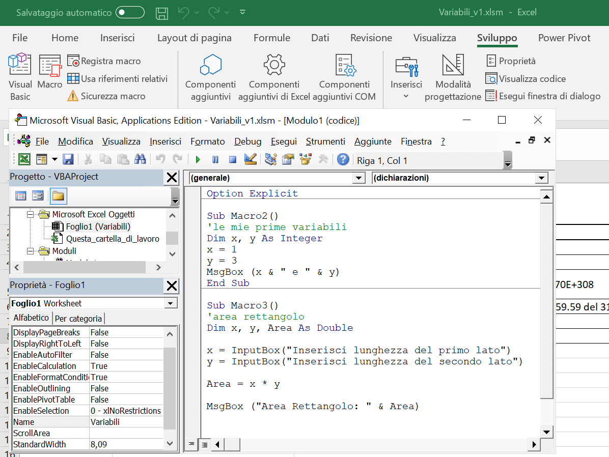The height and width of the screenshot is (457, 609).
Task: Open Proprietà in the ribbon Sviluppo tab
Action: [x=511, y=61]
